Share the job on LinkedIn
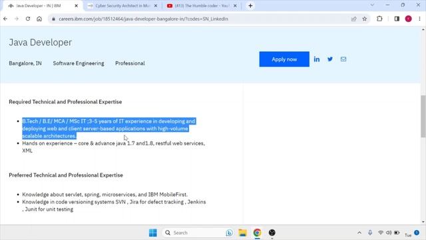This screenshot has width=426, height=240. pyautogui.click(x=317, y=59)
